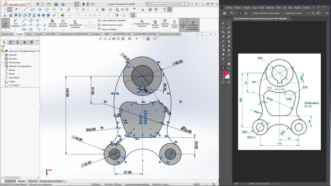Check the Ampliar/reducir vent. option

283,13
